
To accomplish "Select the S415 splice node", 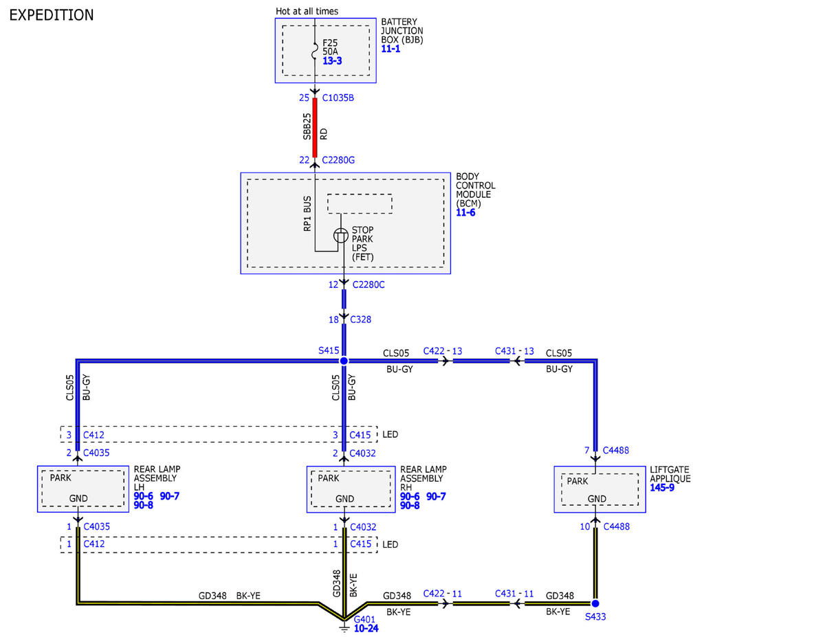I will [344, 361].
